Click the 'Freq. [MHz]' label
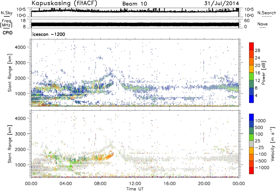The height and width of the screenshot is (191, 276). [7, 23]
